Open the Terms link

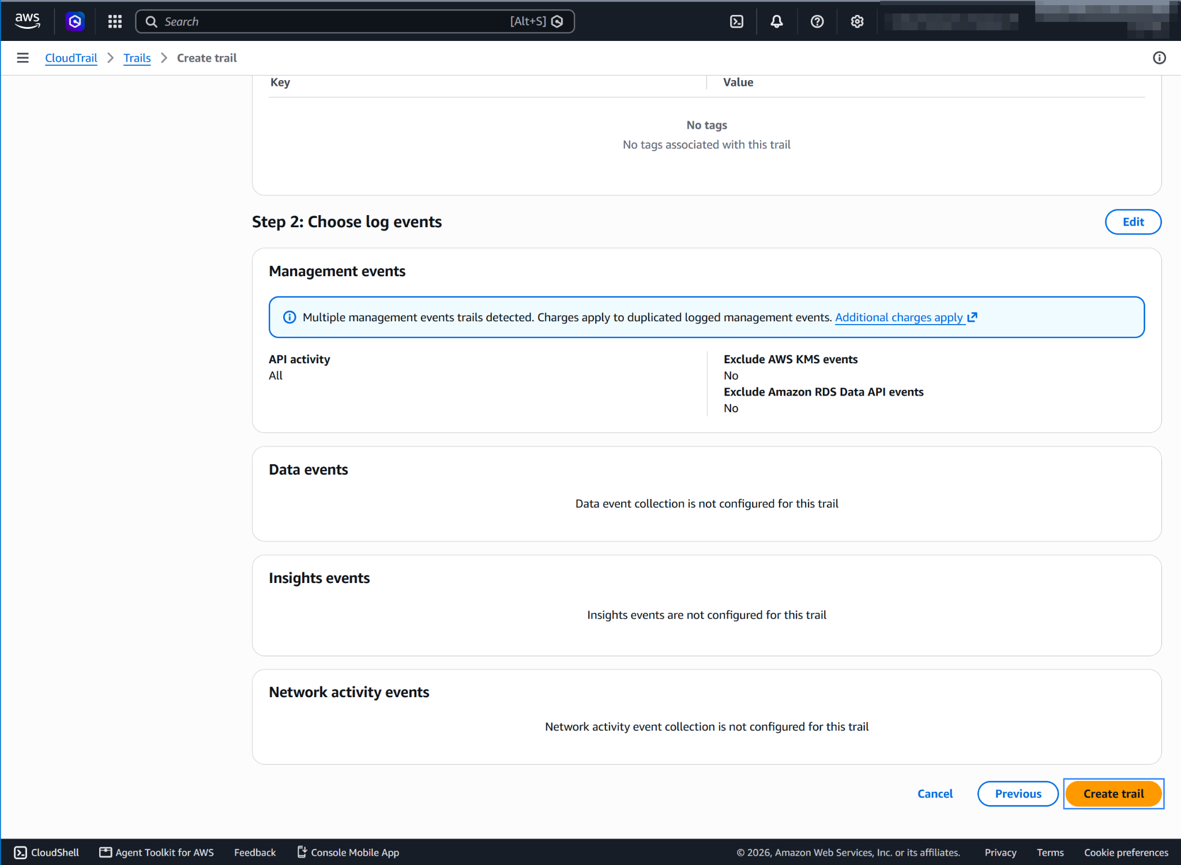point(1050,852)
